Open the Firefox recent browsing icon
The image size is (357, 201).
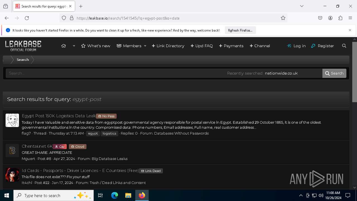coord(6,6)
